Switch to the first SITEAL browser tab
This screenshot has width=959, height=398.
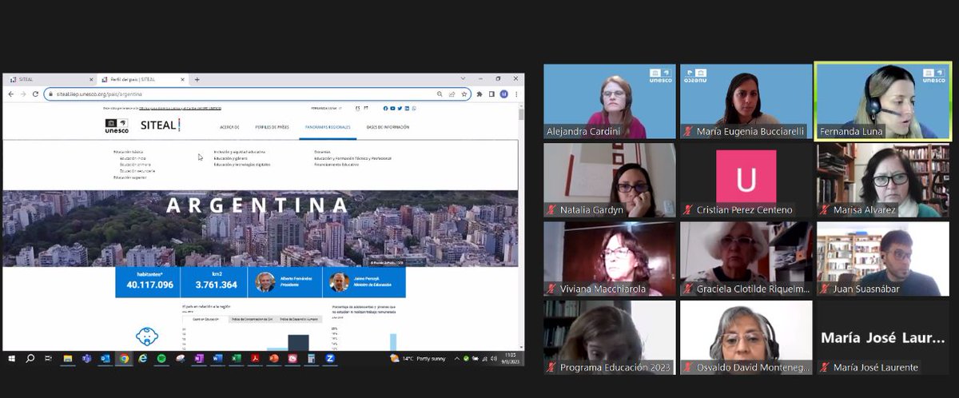click(x=50, y=80)
